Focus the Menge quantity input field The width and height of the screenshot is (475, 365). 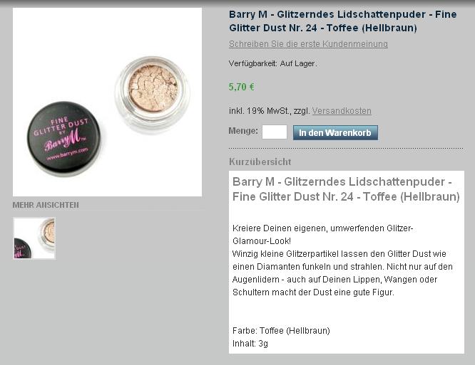point(275,132)
